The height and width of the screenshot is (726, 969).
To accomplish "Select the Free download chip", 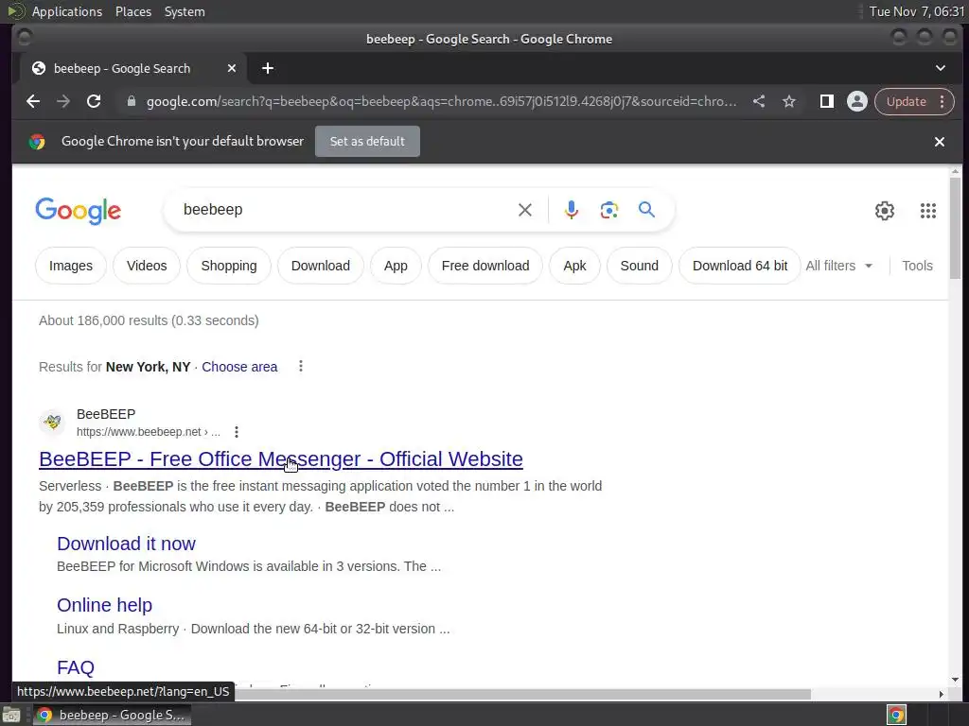I will [x=485, y=266].
